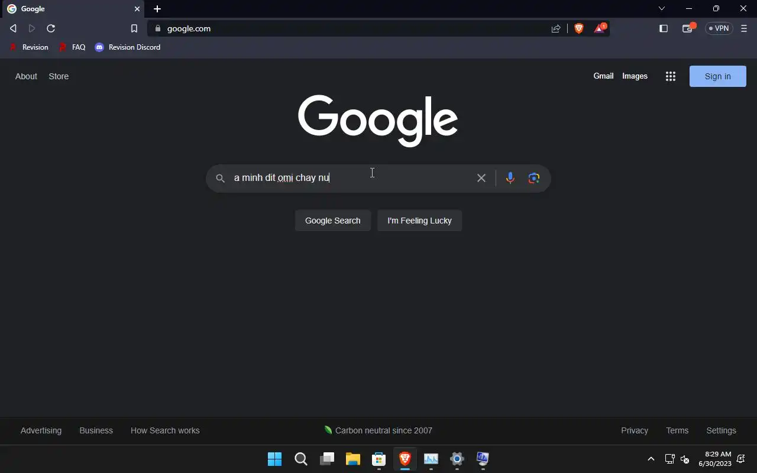757x473 pixels.
Task: Show hidden tray icons chevron
Action: [x=651, y=459]
